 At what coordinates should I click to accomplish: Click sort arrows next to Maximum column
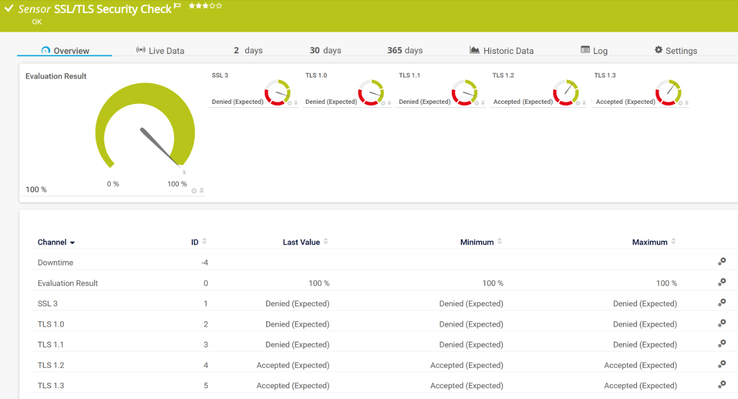[x=673, y=242]
